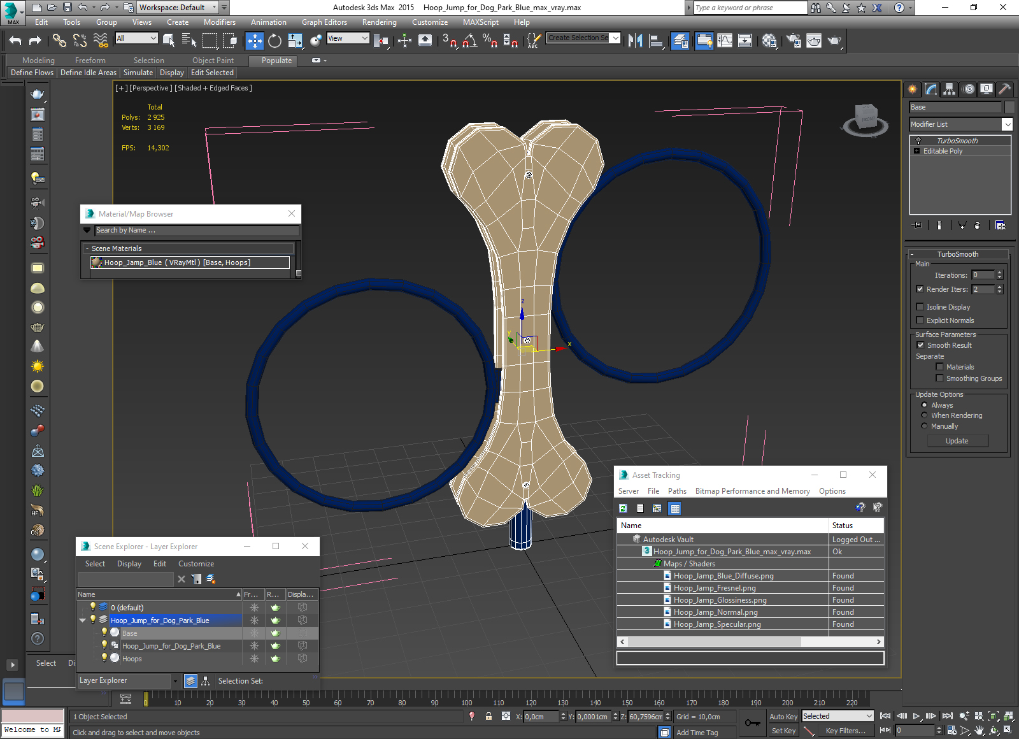Uncheck Smooth Result checkbox
Screen dimensions: 1019x739
point(920,345)
